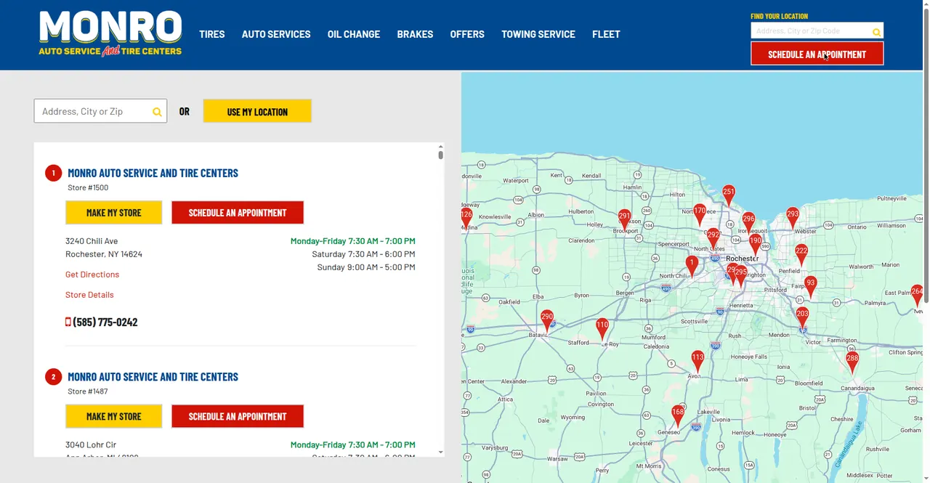Select map pin 293 near Webster
This screenshot has width=930, height=483.
coord(793,216)
